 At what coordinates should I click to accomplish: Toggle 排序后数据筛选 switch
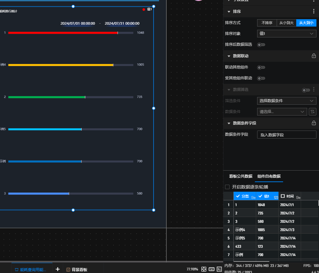click(x=261, y=45)
